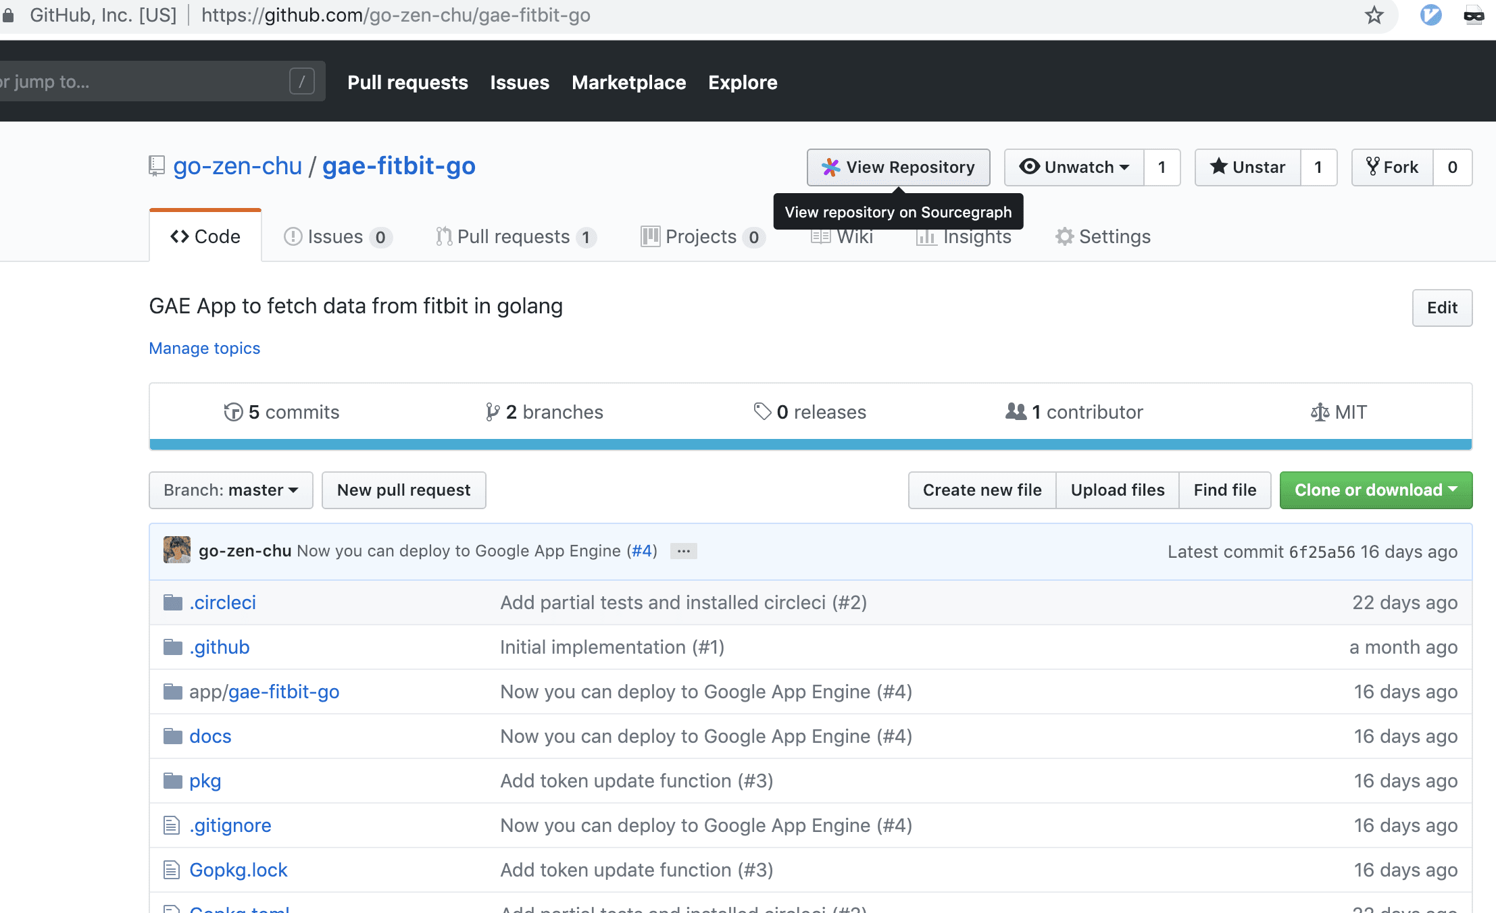This screenshot has height=913, width=1496.
Task: Click the contributor people icon
Action: (x=1016, y=411)
